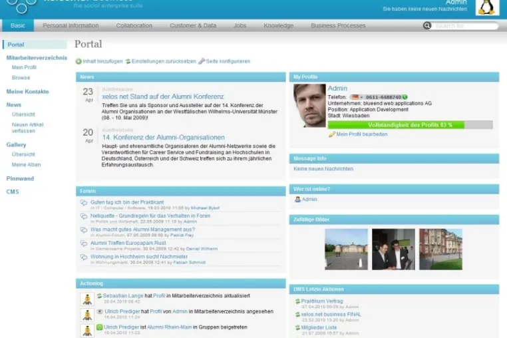Open Browse under Mitarbeiterverzeichnis
The width and height of the screenshot is (507, 338).
click(21, 78)
